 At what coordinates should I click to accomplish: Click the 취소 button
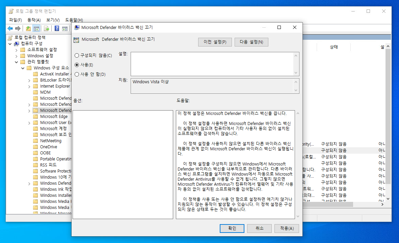259,228
